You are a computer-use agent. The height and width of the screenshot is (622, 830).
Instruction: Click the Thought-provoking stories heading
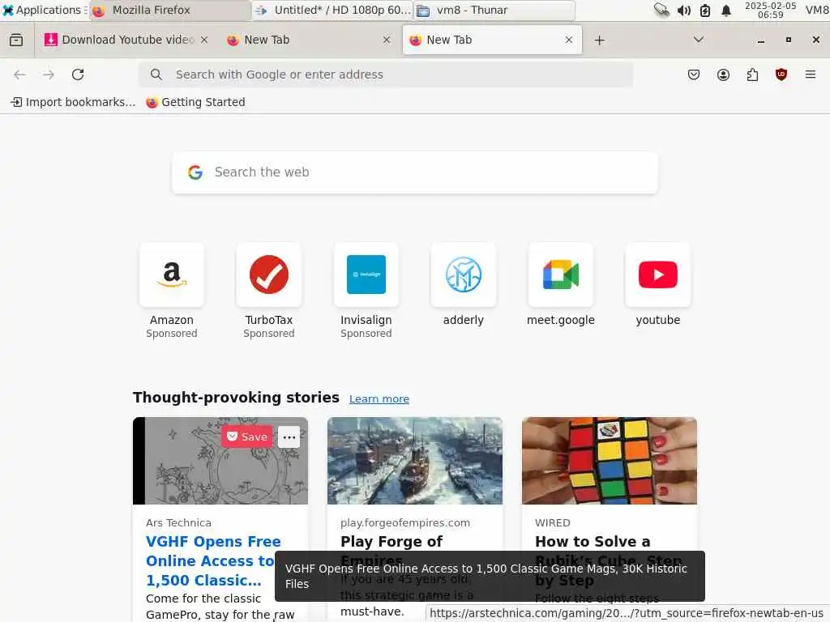(x=236, y=397)
